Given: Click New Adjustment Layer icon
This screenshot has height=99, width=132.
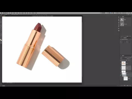Looking at the screenshot, I should pos(126,86).
